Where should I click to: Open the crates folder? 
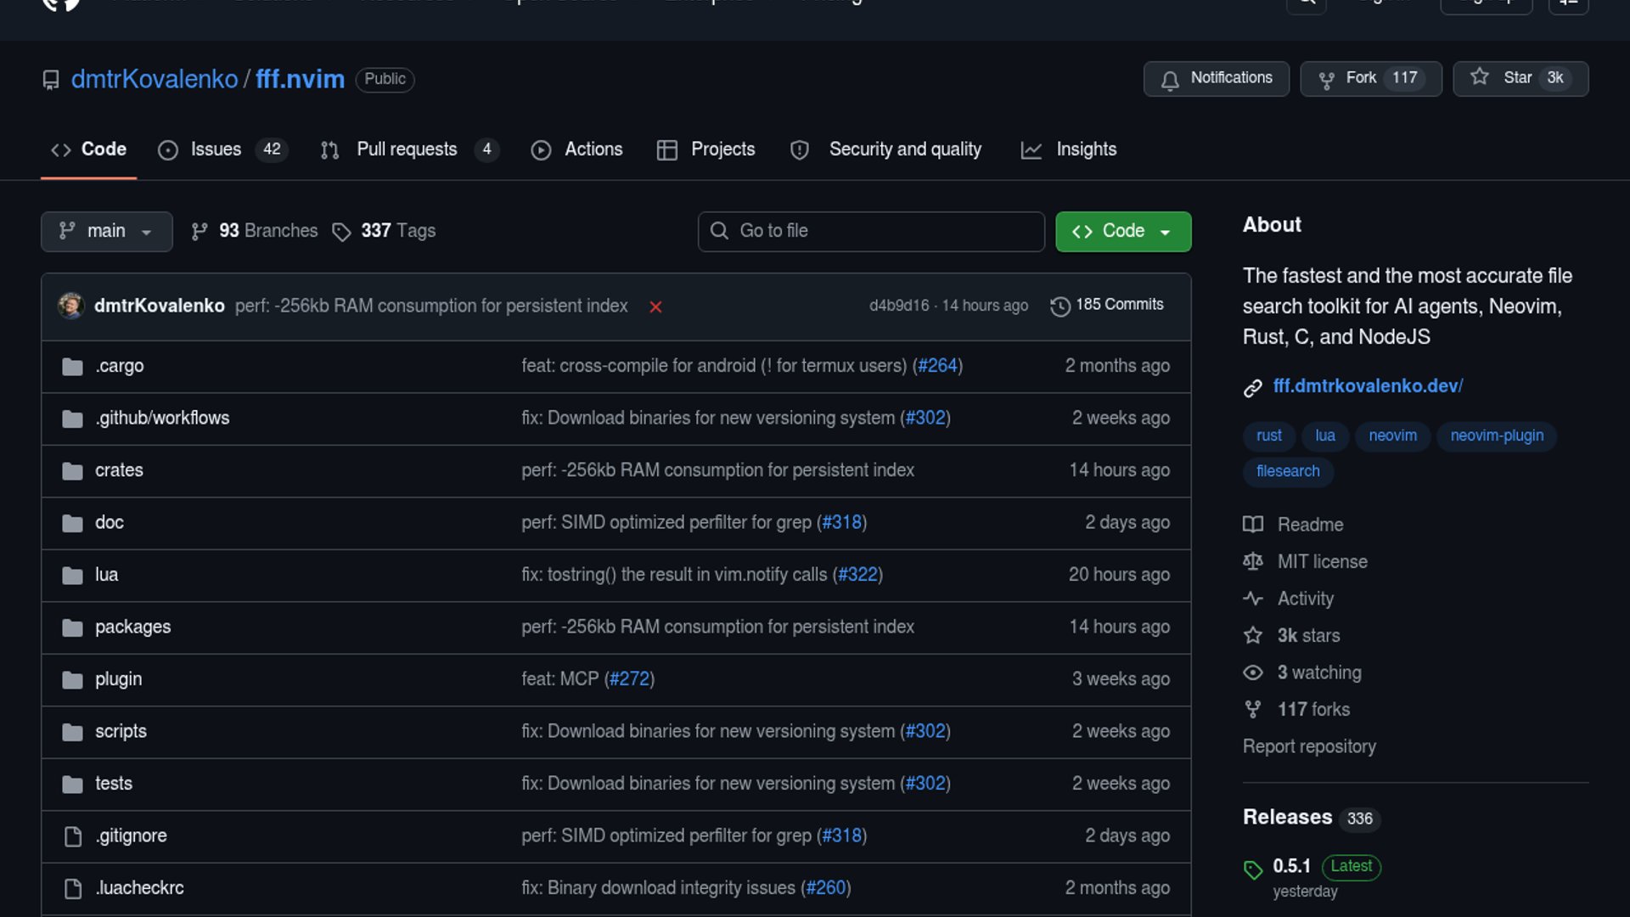click(119, 470)
